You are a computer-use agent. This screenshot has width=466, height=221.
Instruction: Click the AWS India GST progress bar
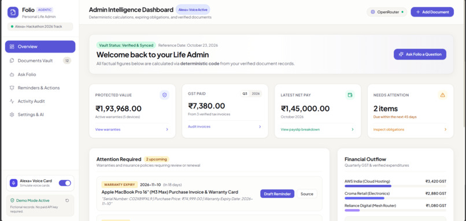click(x=395, y=186)
